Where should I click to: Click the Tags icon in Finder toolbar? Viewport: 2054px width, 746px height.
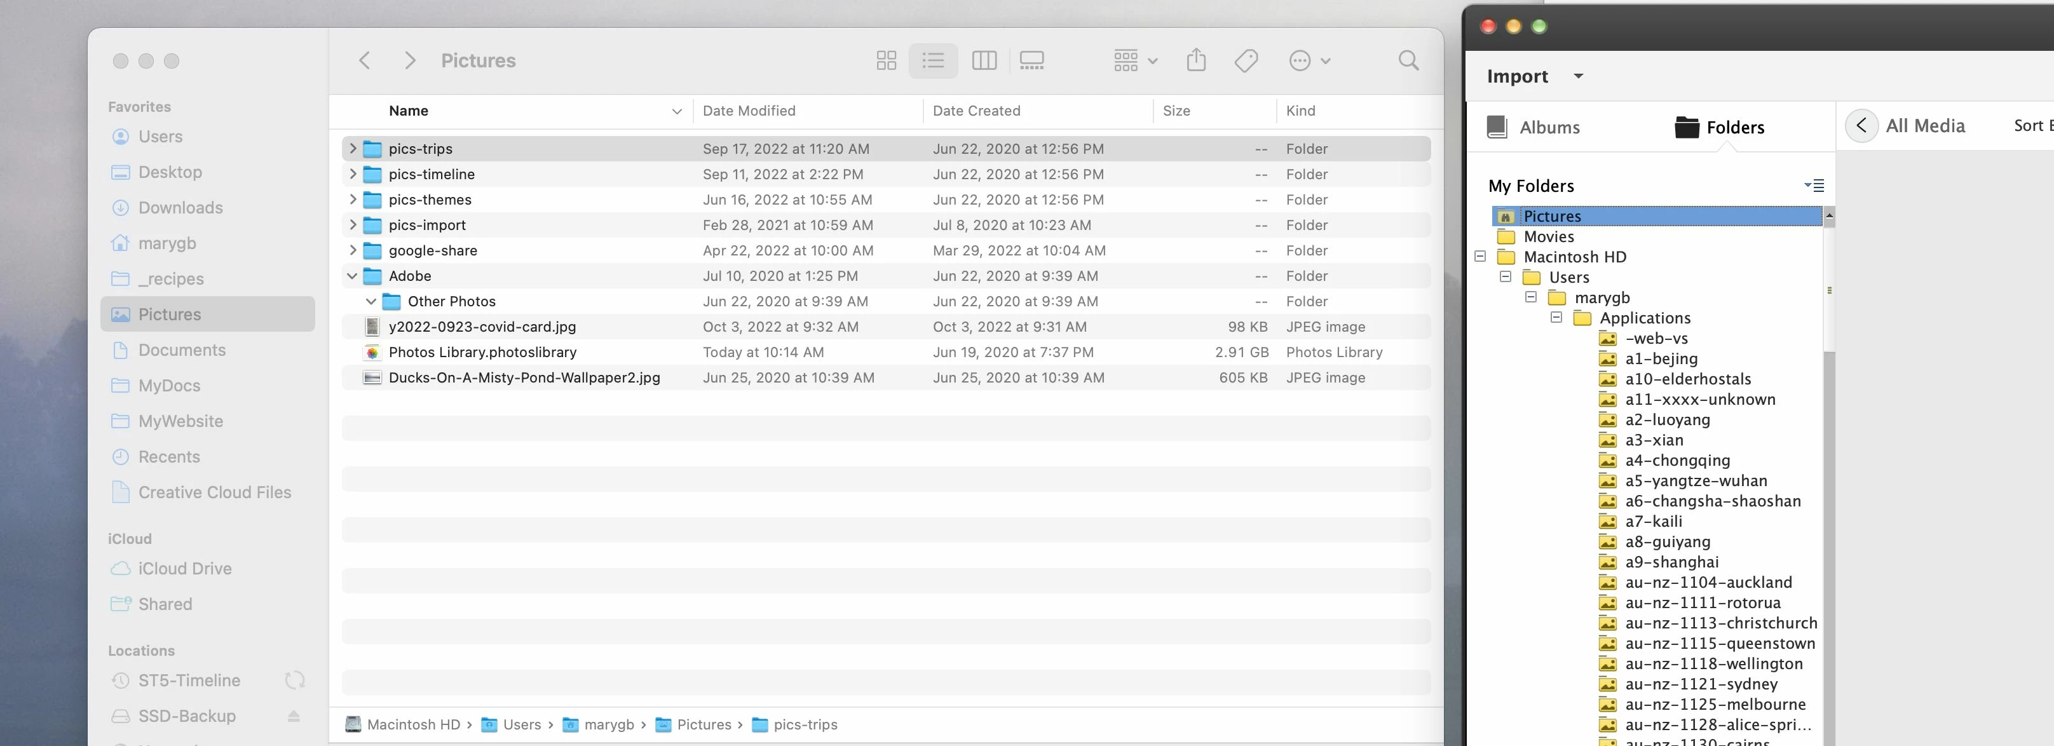(1246, 60)
